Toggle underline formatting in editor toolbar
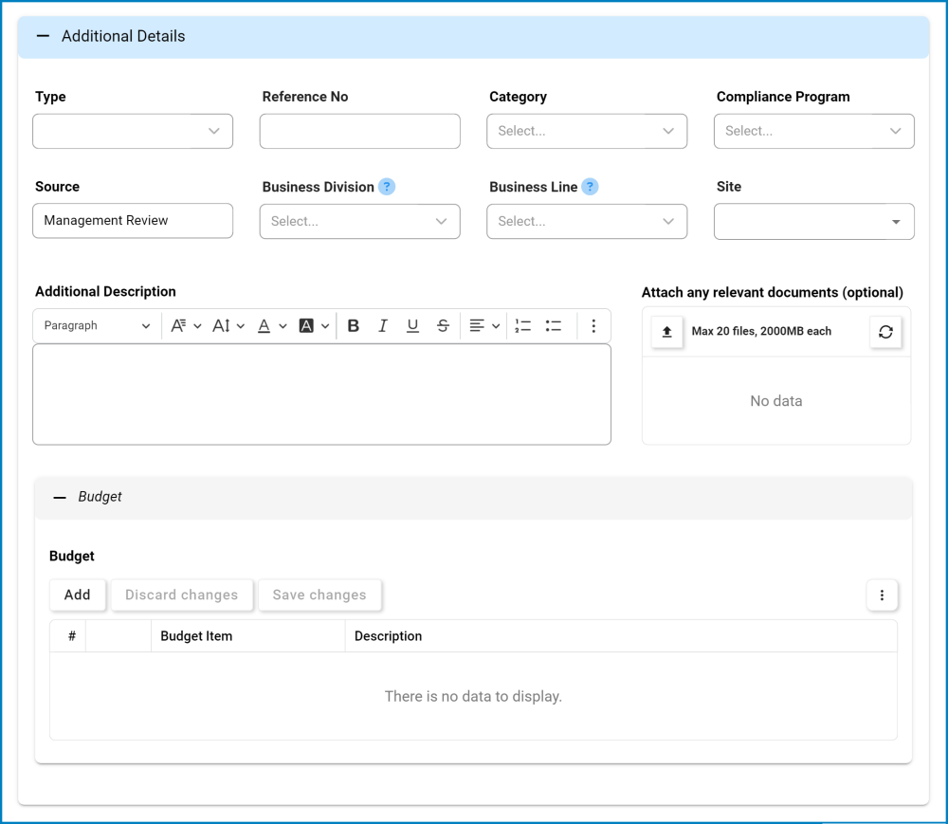 tap(412, 326)
